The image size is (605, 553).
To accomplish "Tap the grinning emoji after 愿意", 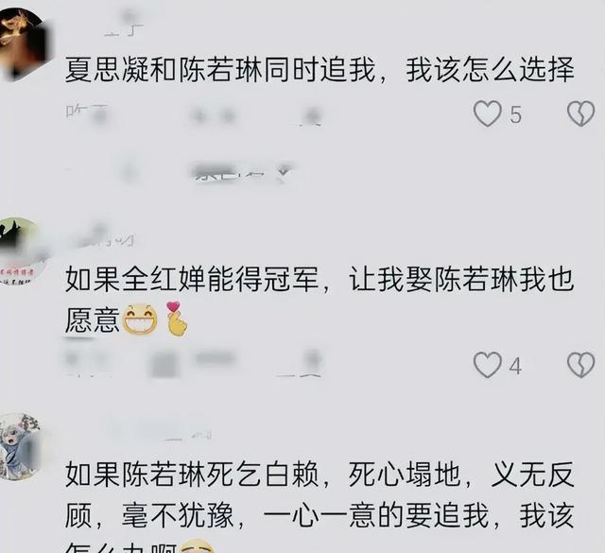I will pos(140,320).
